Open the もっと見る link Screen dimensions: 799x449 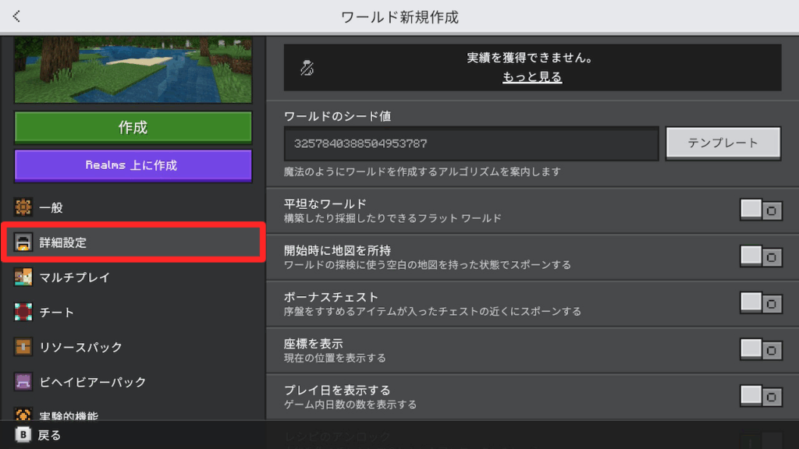pyautogui.click(x=532, y=77)
